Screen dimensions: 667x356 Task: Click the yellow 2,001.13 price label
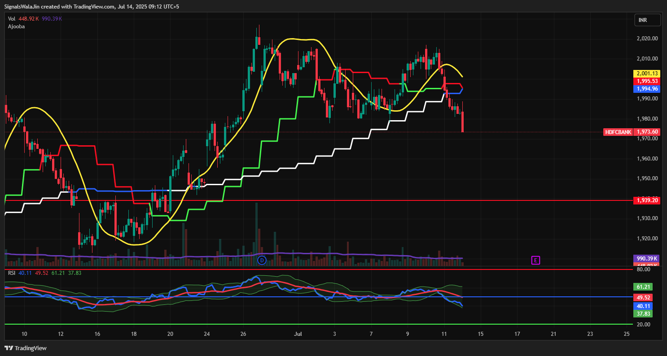point(647,74)
